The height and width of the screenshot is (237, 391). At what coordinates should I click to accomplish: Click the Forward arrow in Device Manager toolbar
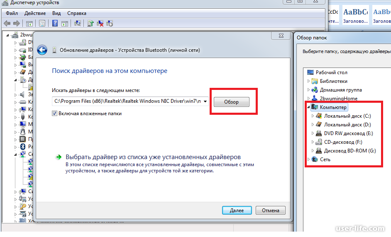pyautogui.click(x=17, y=23)
